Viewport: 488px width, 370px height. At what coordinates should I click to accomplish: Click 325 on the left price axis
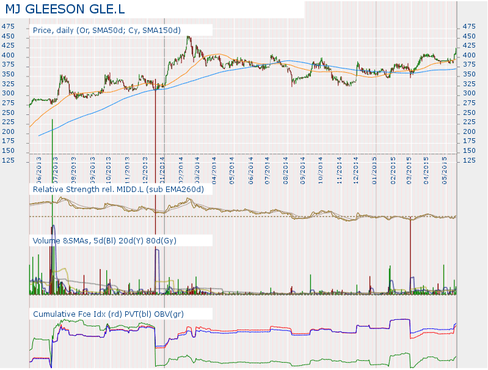point(8,84)
